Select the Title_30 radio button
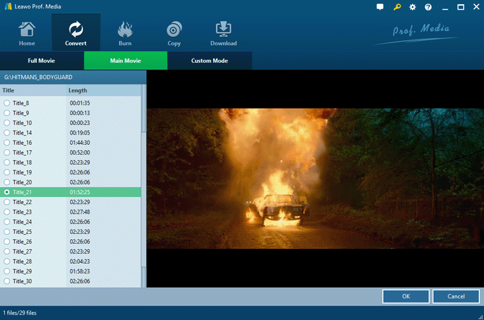 [7, 281]
